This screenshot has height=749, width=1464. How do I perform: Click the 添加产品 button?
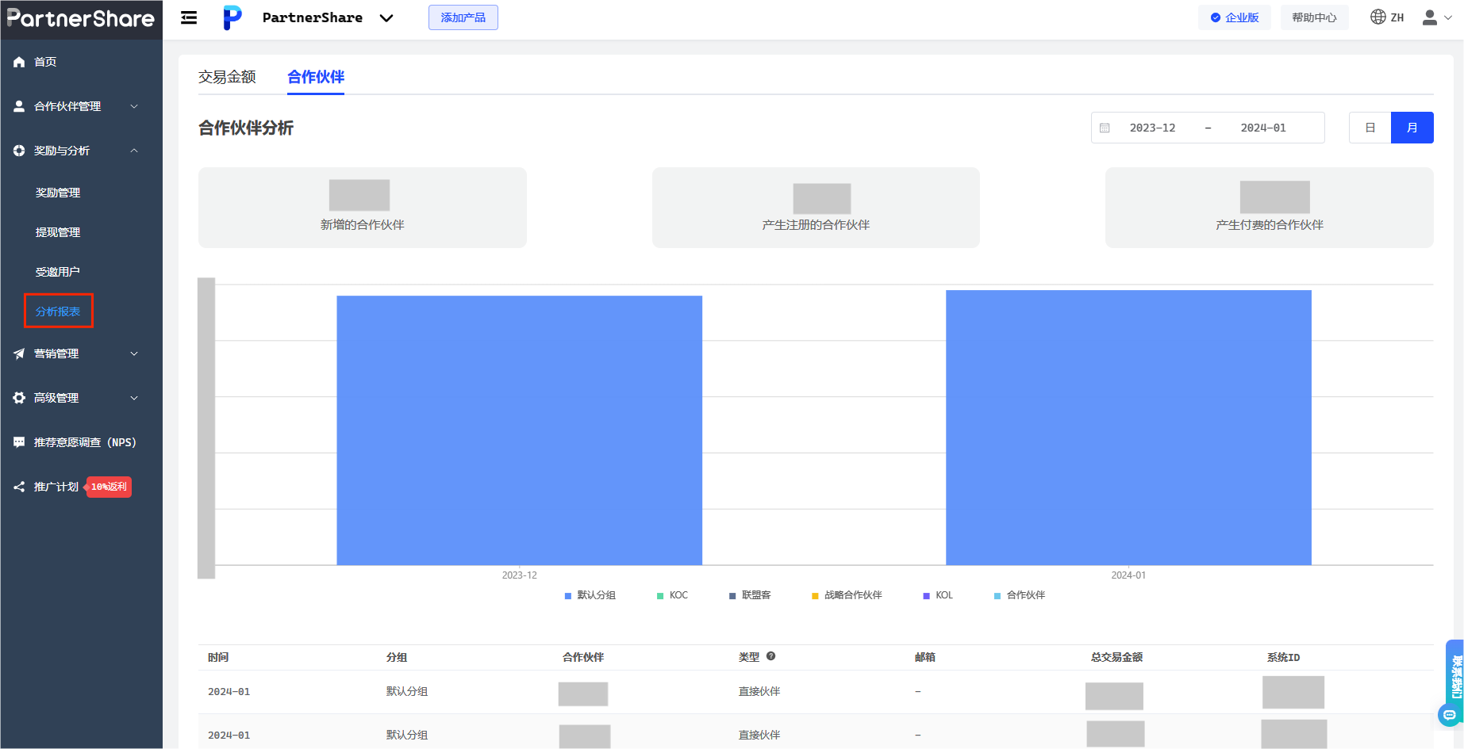pos(463,17)
